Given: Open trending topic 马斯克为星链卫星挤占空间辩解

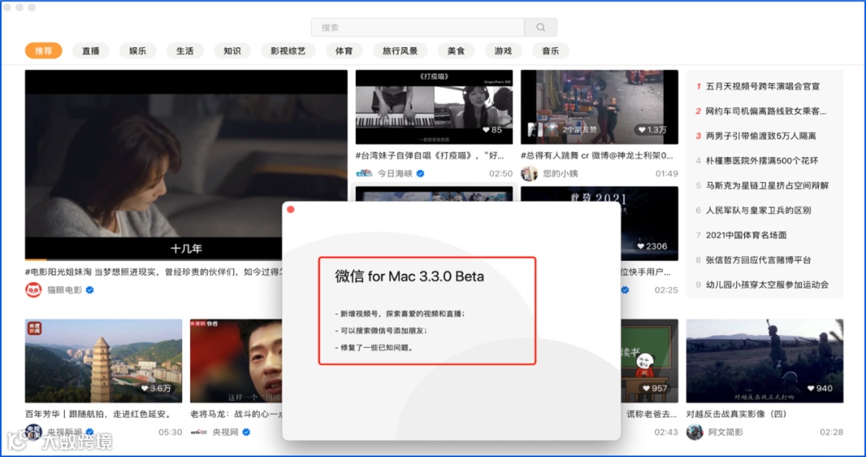Looking at the screenshot, I should 767,185.
